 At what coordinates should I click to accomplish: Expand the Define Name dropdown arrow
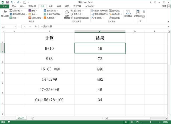point(83,11)
